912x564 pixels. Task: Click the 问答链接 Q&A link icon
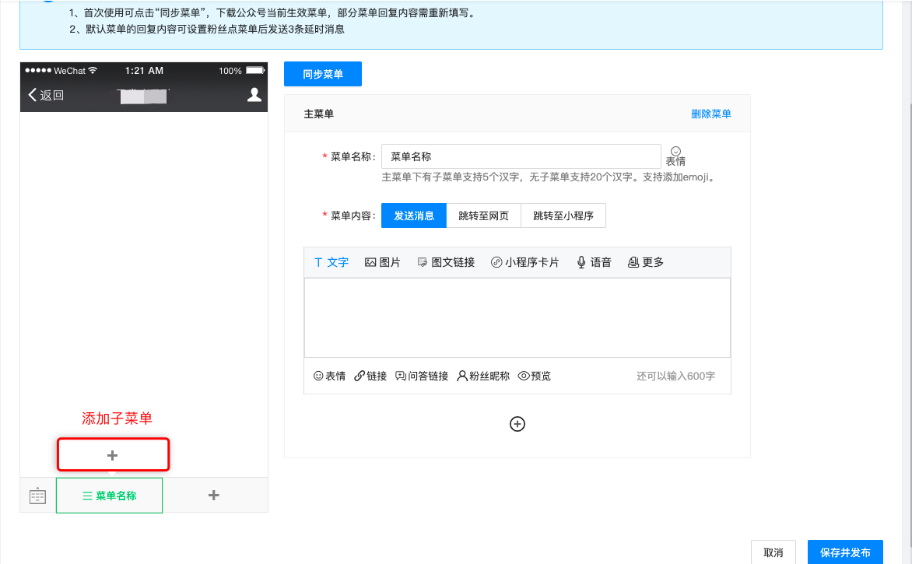[x=421, y=375]
